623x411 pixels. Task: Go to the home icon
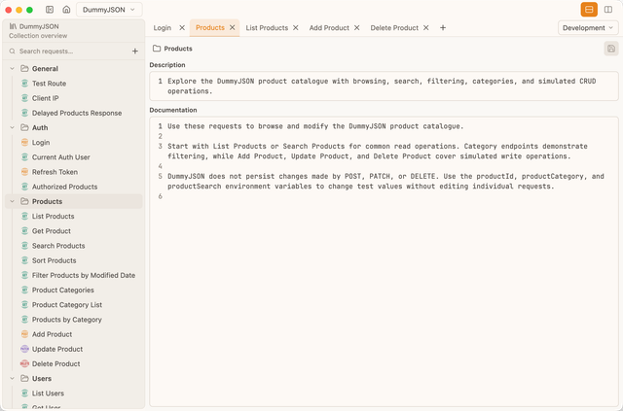click(66, 10)
